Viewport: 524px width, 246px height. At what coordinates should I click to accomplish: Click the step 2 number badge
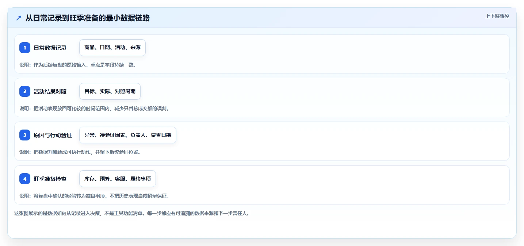pyautogui.click(x=25, y=91)
